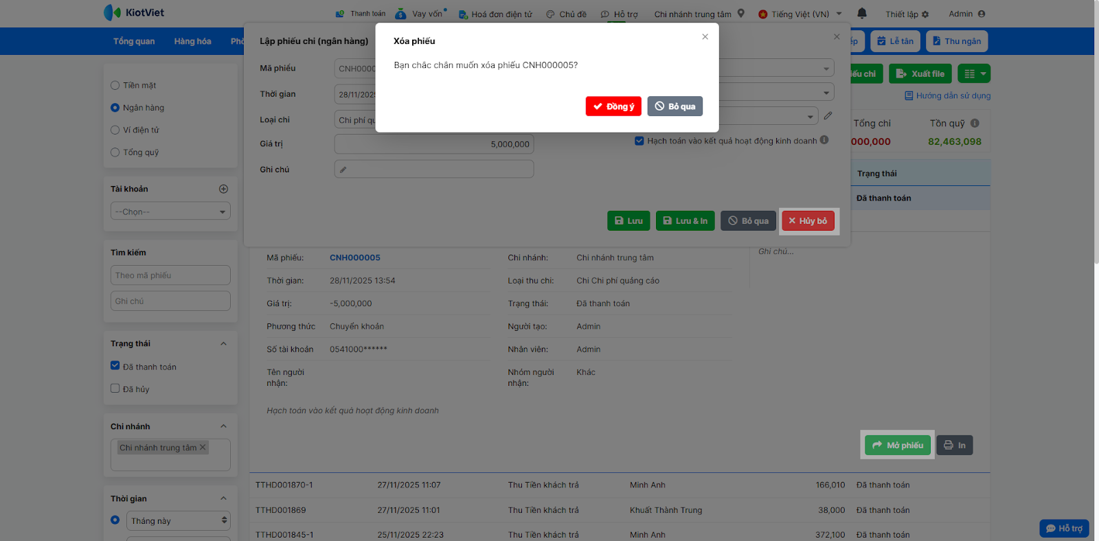Screen dimensions: 1099x541
Task: Open Thanh toán from the top bar
Action: pyautogui.click(x=361, y=14)
